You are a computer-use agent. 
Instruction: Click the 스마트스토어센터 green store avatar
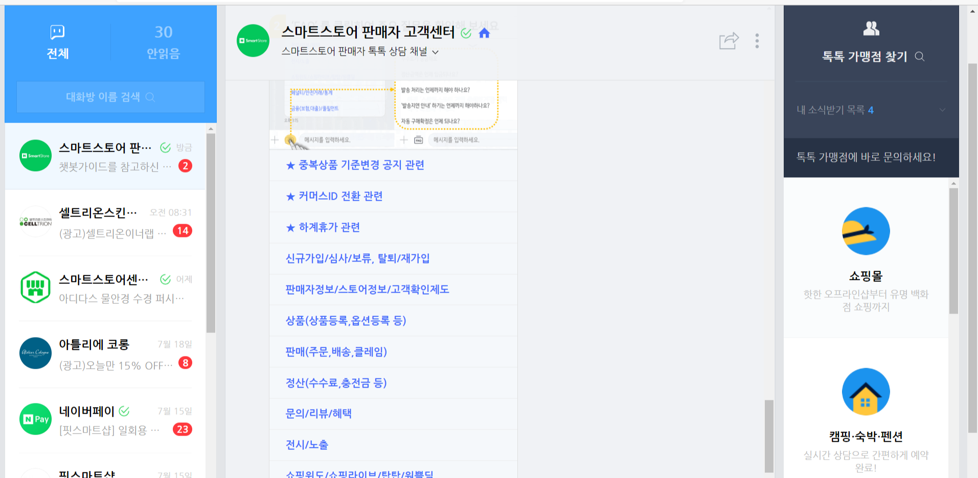point(35,288)
